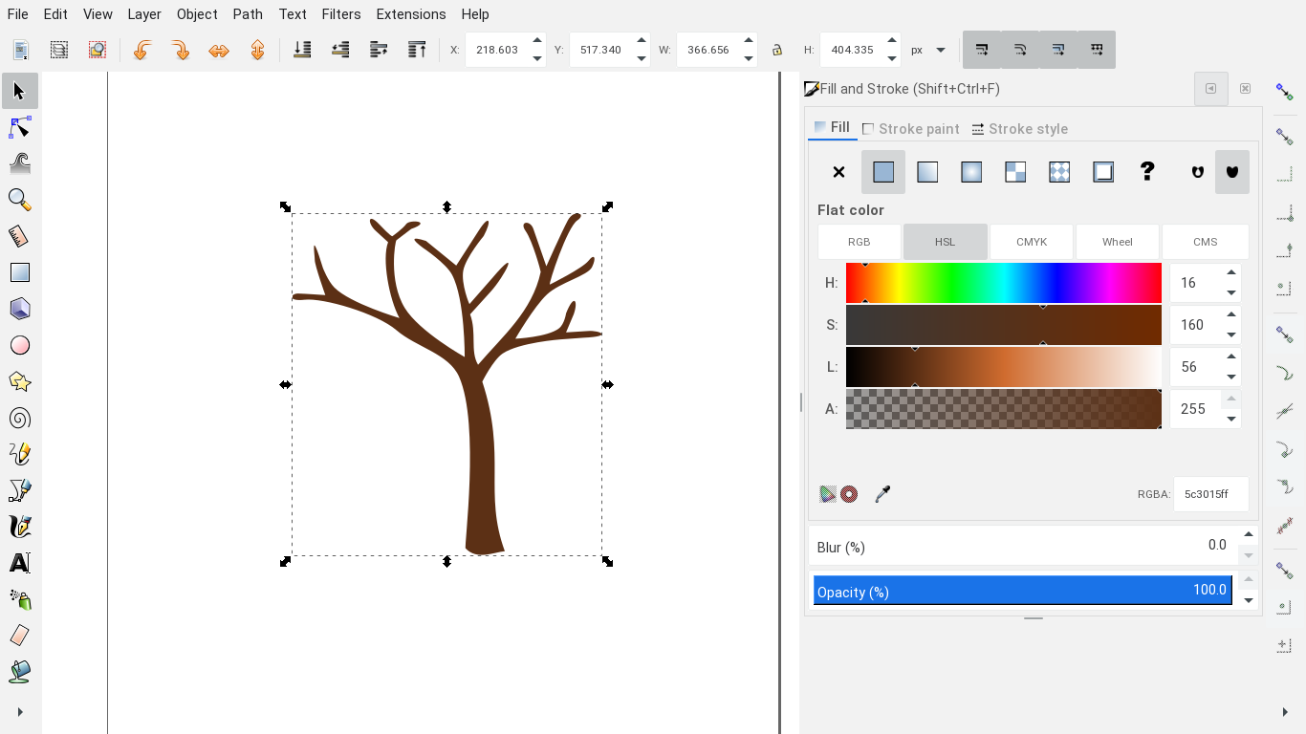Switch to the Wheel color picker
Image resolution: width=1306 pixels, height=734 pixels.
click(1117, 241)
